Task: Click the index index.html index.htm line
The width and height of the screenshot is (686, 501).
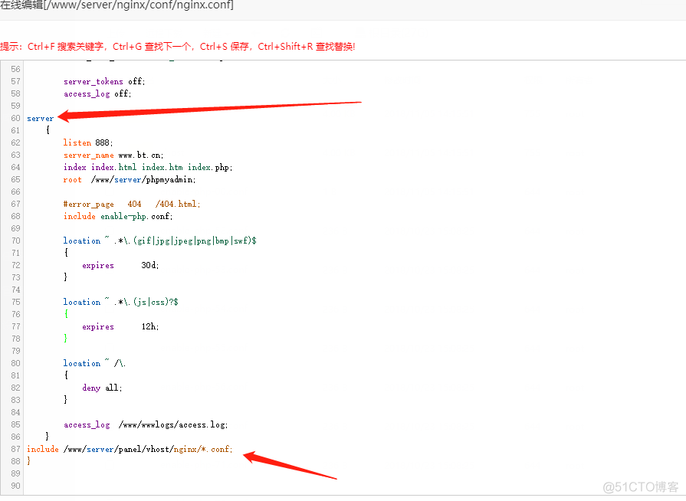Action: (x=147, y=167)
